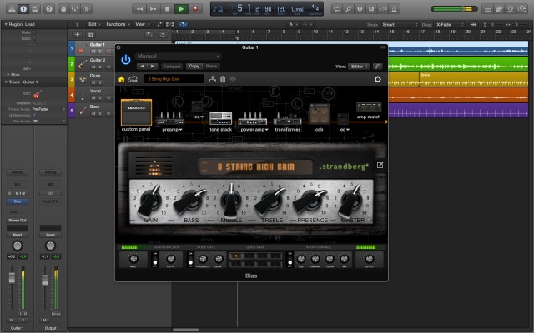Viewport: 534px width, 333px height.
Task: Adjust the master volume slider
Action: [x=454, y=9]
